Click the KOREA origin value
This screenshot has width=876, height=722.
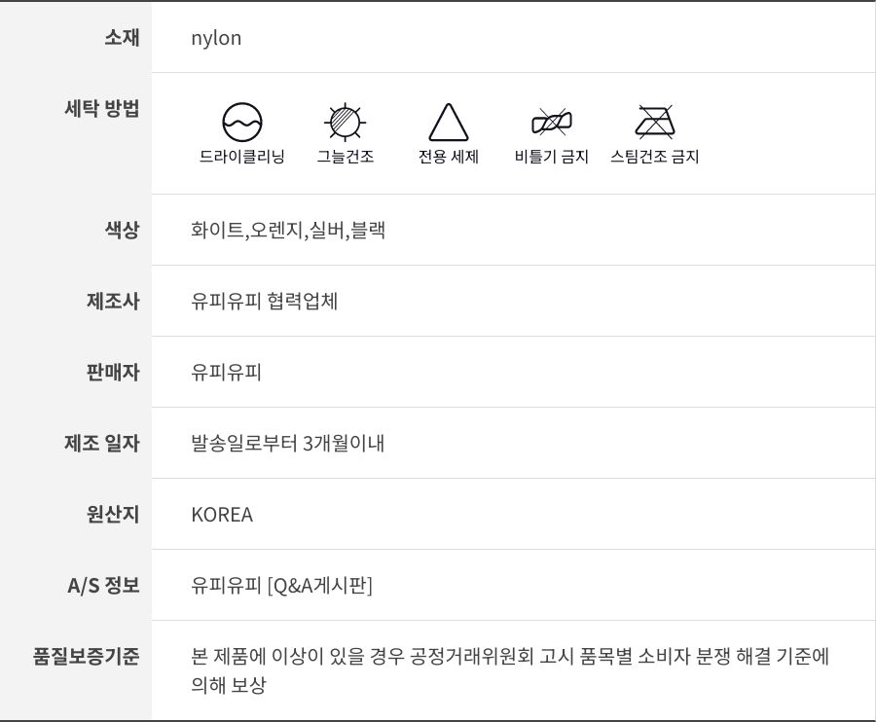(222, 515)
